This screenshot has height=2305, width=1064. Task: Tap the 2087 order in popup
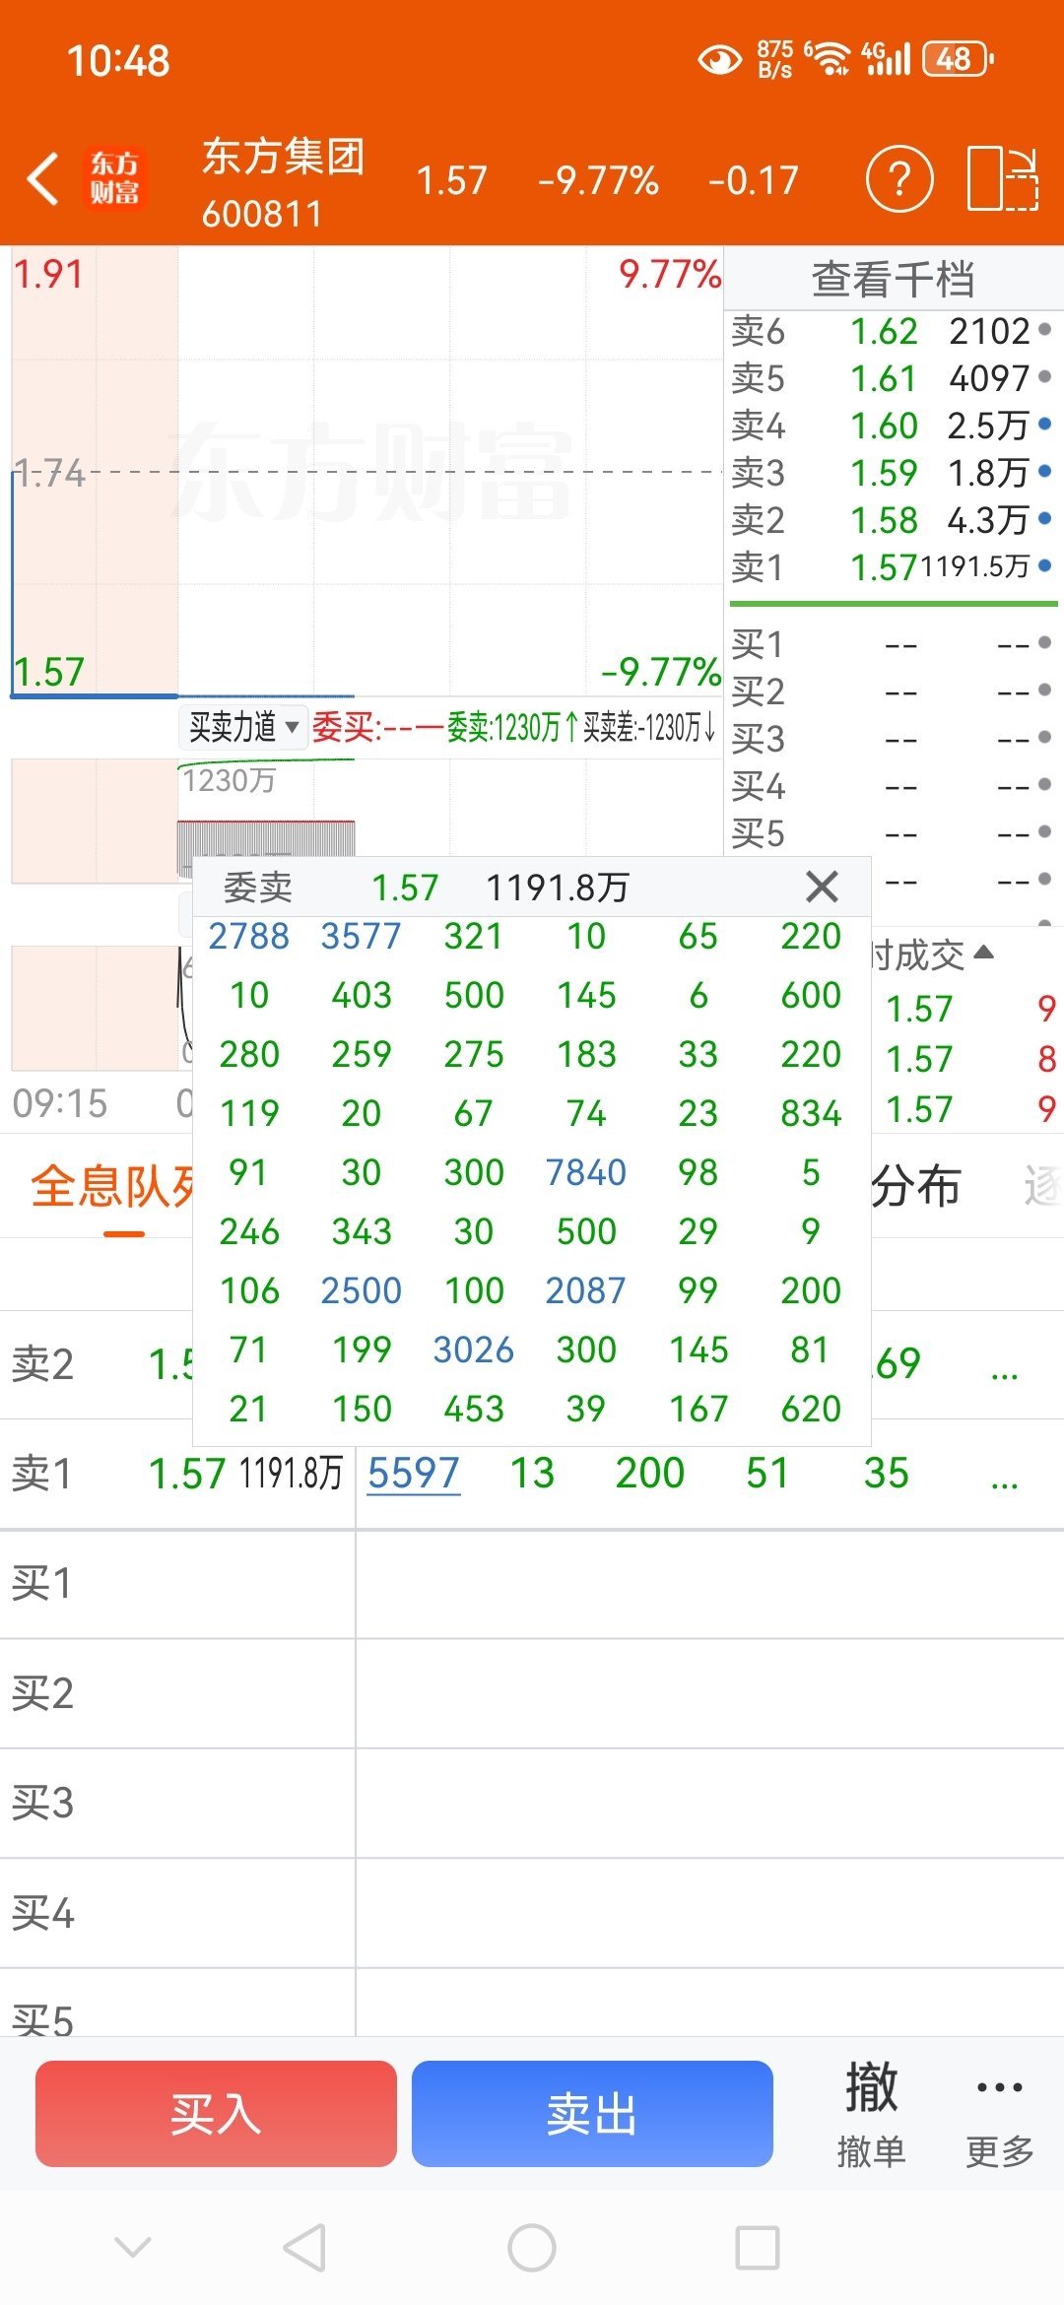coord(586,1290)
